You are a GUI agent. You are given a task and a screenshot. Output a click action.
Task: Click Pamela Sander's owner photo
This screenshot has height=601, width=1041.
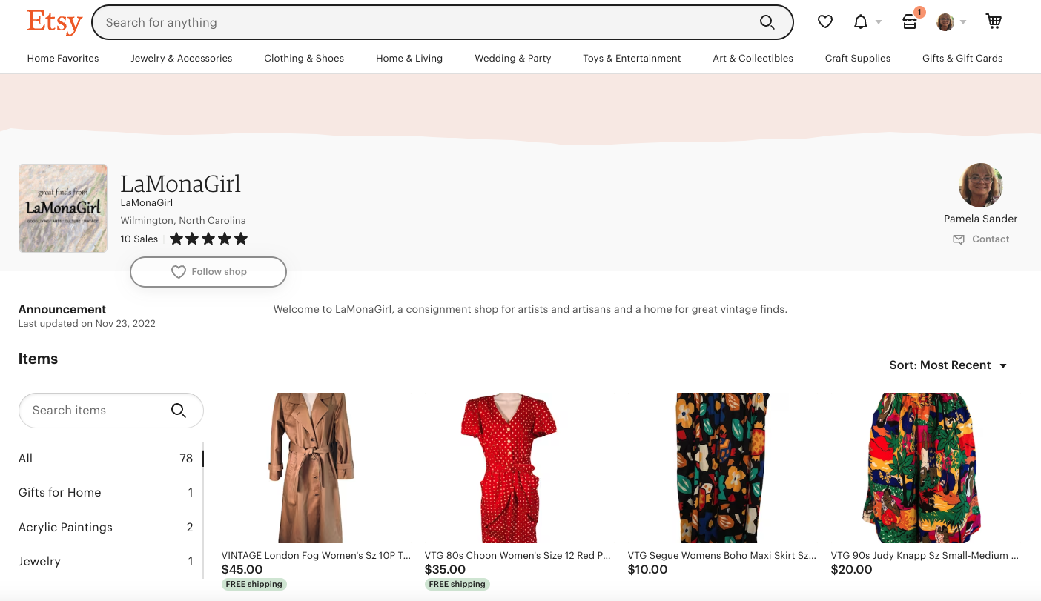980,185
